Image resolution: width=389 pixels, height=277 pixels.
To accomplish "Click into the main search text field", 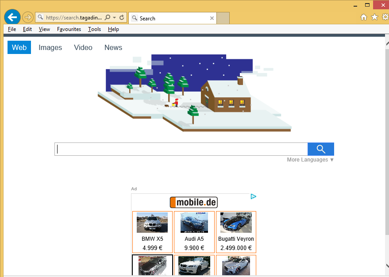I will [x=181, y=149].
